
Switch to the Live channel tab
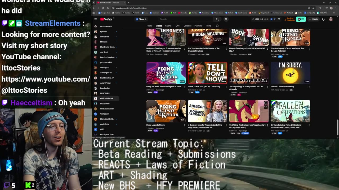177,26
